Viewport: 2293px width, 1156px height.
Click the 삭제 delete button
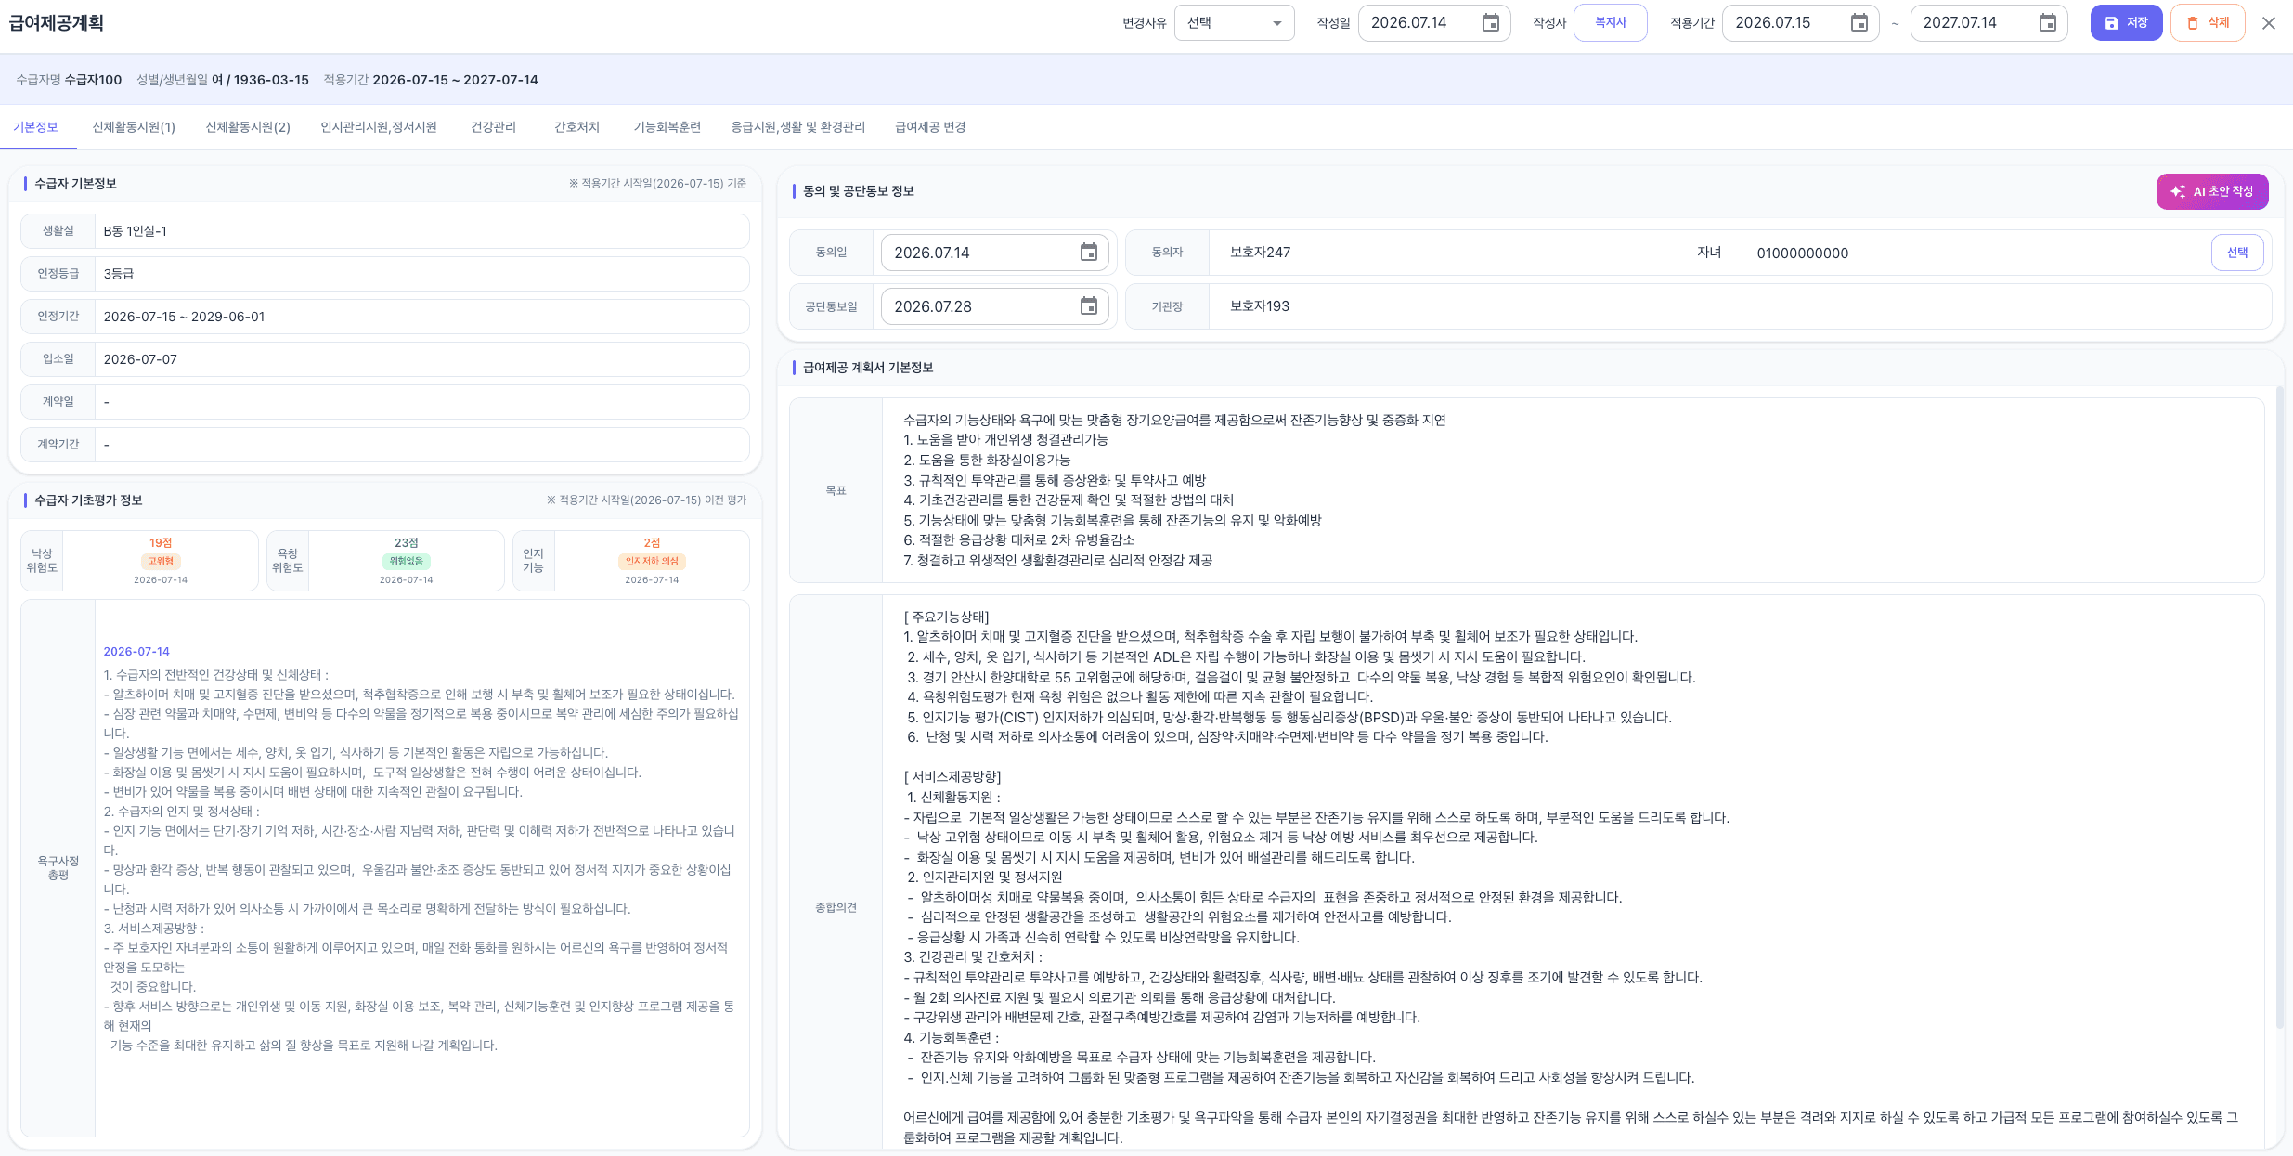click(x=2208, y=23)
